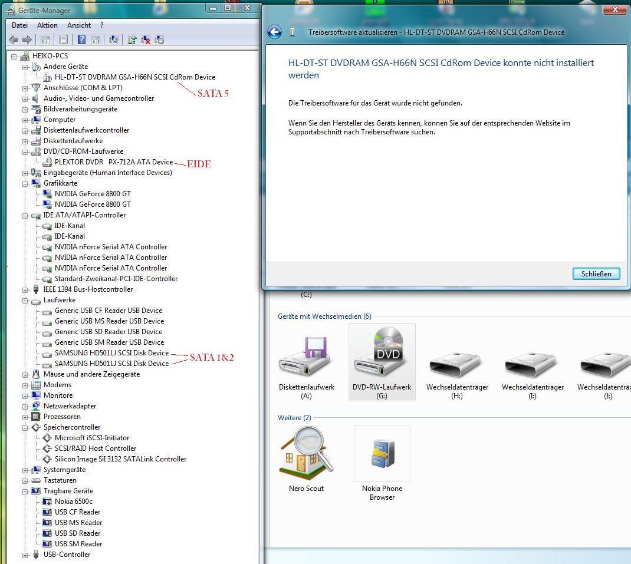Click the Update driver software toolbar icon
631x564 pixels.
point(132,39)
